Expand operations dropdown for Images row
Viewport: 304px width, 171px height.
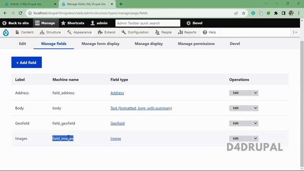(x=256, y=138)
